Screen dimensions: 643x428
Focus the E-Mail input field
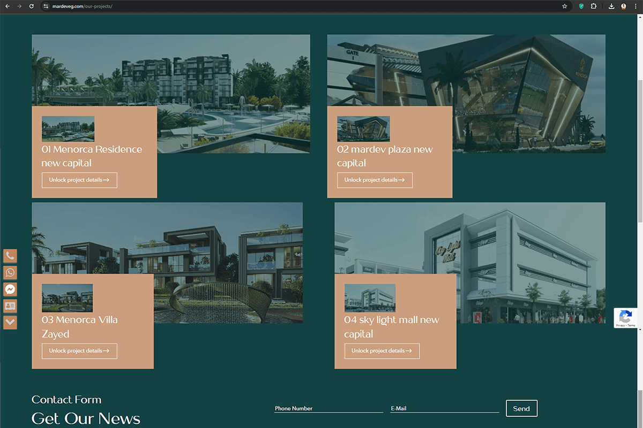(x=444, y=408)
